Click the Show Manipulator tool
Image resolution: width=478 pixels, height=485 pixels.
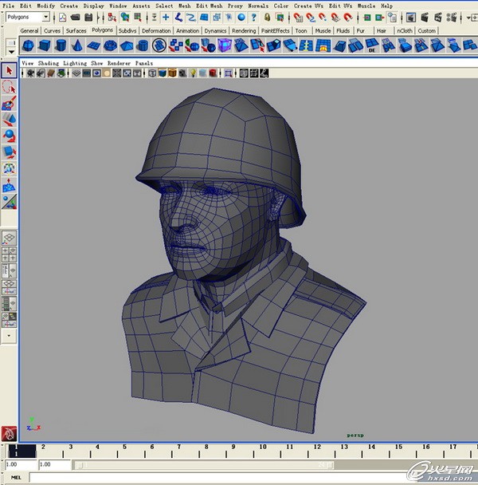[9, 201]
